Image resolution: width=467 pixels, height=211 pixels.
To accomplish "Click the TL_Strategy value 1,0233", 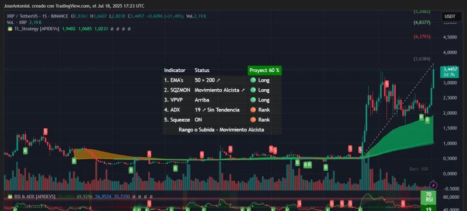I will click(101, 29).
